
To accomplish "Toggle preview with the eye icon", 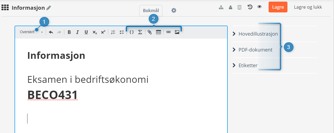I will click(259, 7).
